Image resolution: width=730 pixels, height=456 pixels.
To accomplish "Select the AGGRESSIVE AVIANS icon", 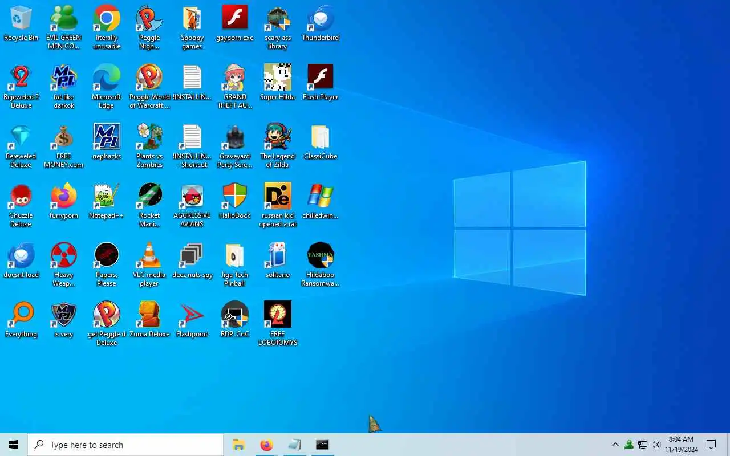I will 192,205.
